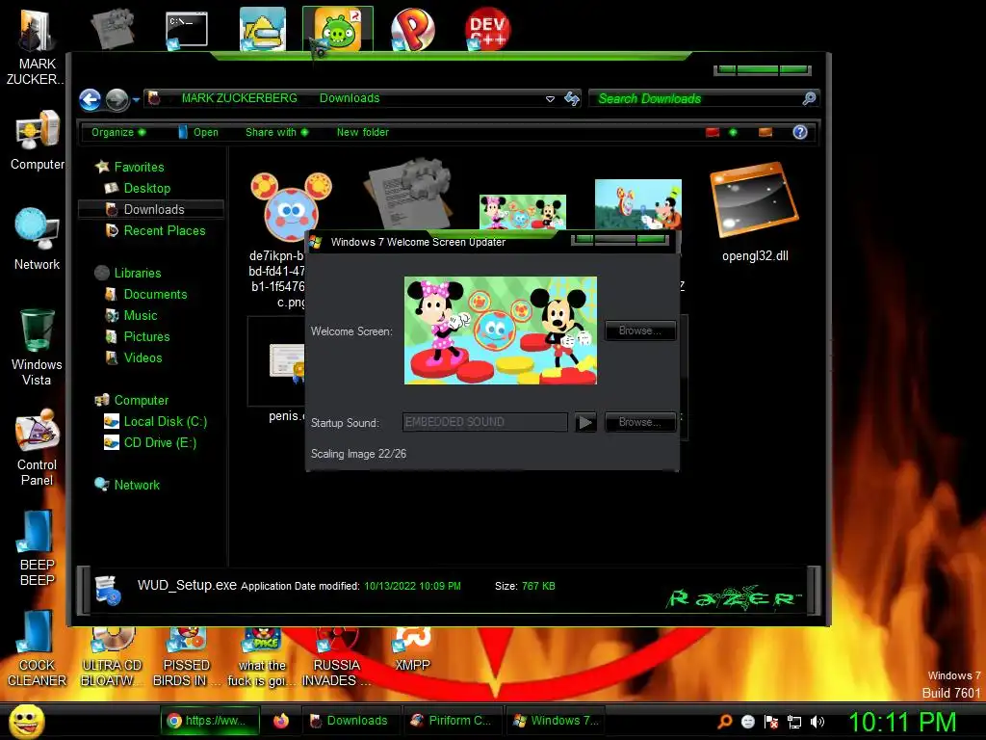The image size is (986, 740).
Task: Switch to the Chrome https://ww... taskbar item
Action: 210,721
